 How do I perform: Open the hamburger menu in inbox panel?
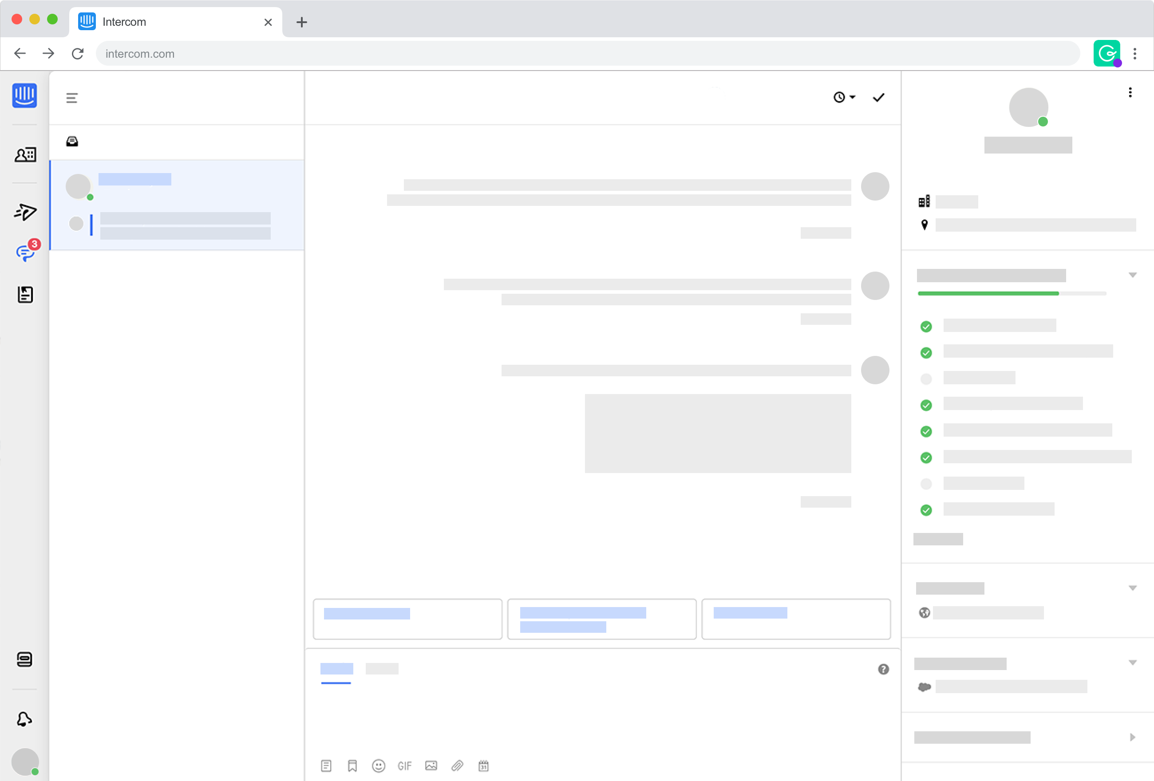pos(72,99)
